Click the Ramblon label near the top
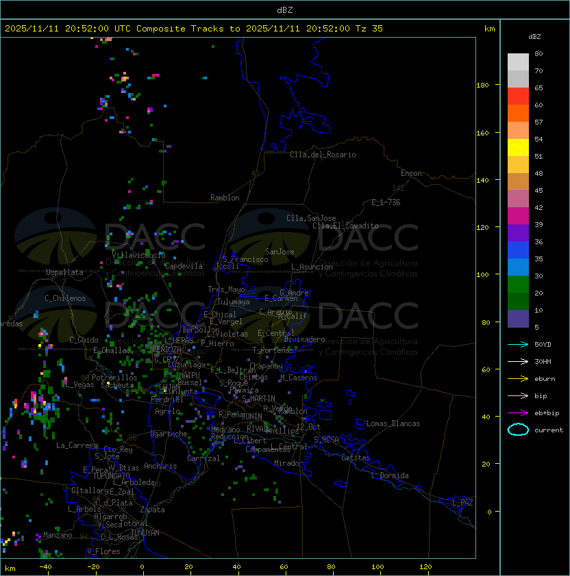The image size is (570, 576). click(225, 198)
